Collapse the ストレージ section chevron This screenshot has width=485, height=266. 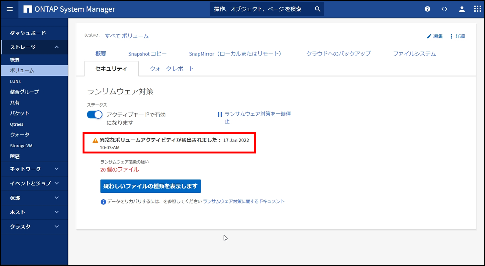click(57, 47)
